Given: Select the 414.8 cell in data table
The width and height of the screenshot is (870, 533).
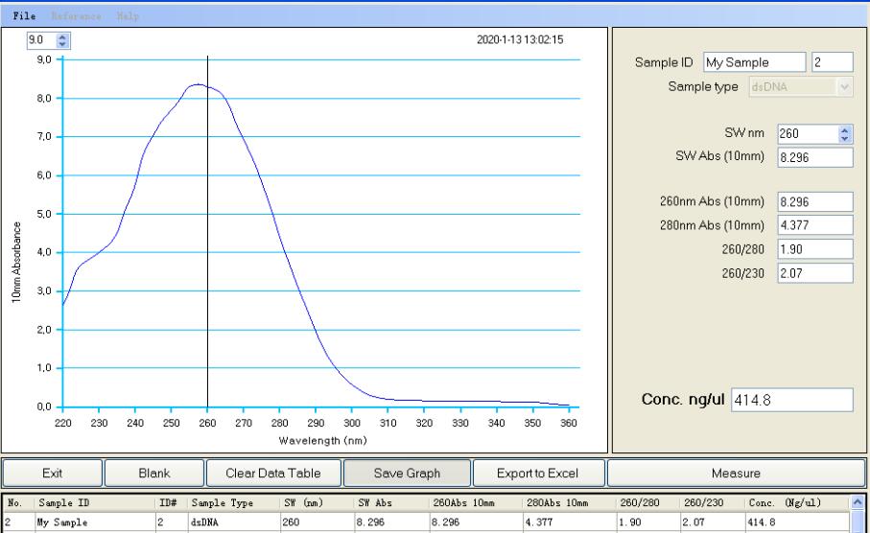Looking at the screenshot, I should pos(796,521).
